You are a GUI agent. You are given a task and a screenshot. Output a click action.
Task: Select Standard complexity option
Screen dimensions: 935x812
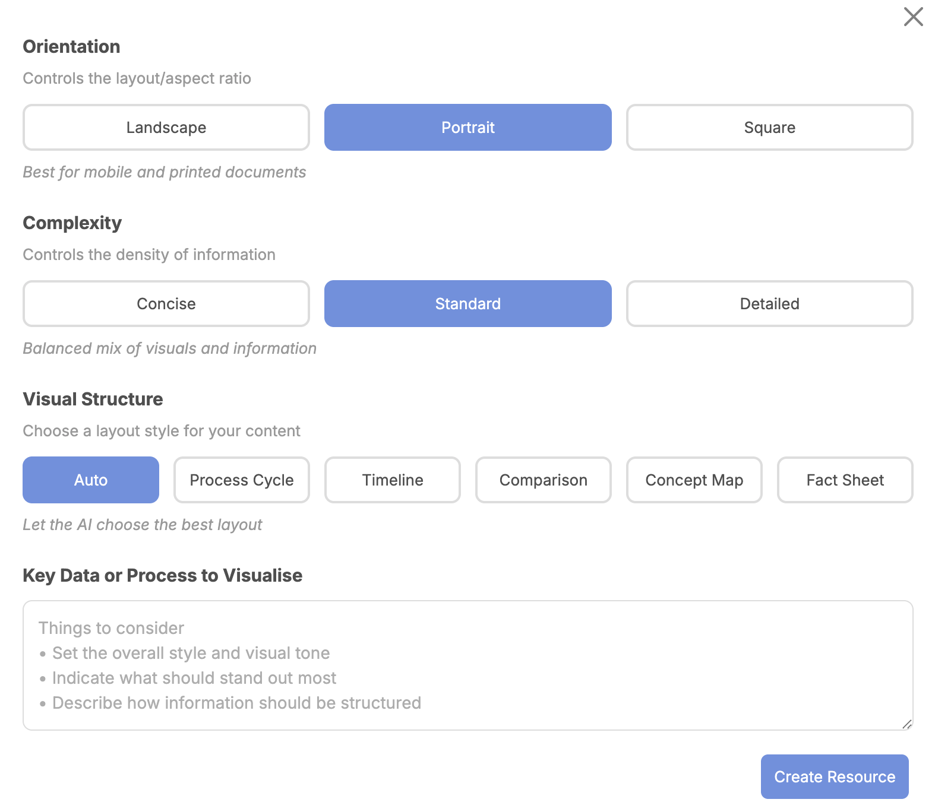pyautogui.click(x=467, y=304)
